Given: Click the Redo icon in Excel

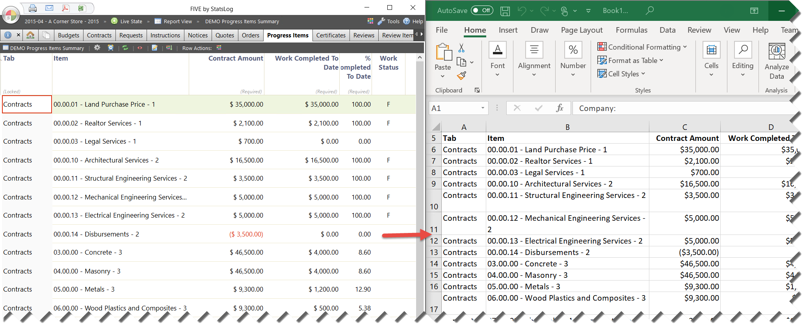Looking at the screenshot, I should 545,11.
